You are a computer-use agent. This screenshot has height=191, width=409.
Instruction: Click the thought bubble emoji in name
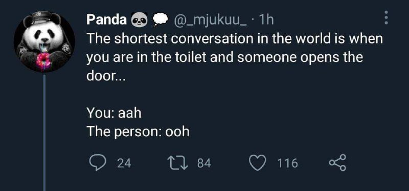pos(161,19)
